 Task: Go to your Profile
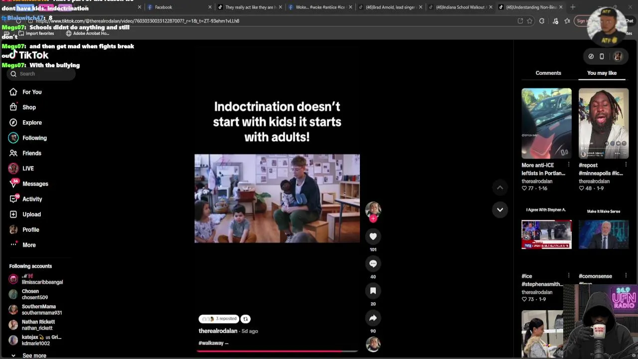[x=24, y=230]
